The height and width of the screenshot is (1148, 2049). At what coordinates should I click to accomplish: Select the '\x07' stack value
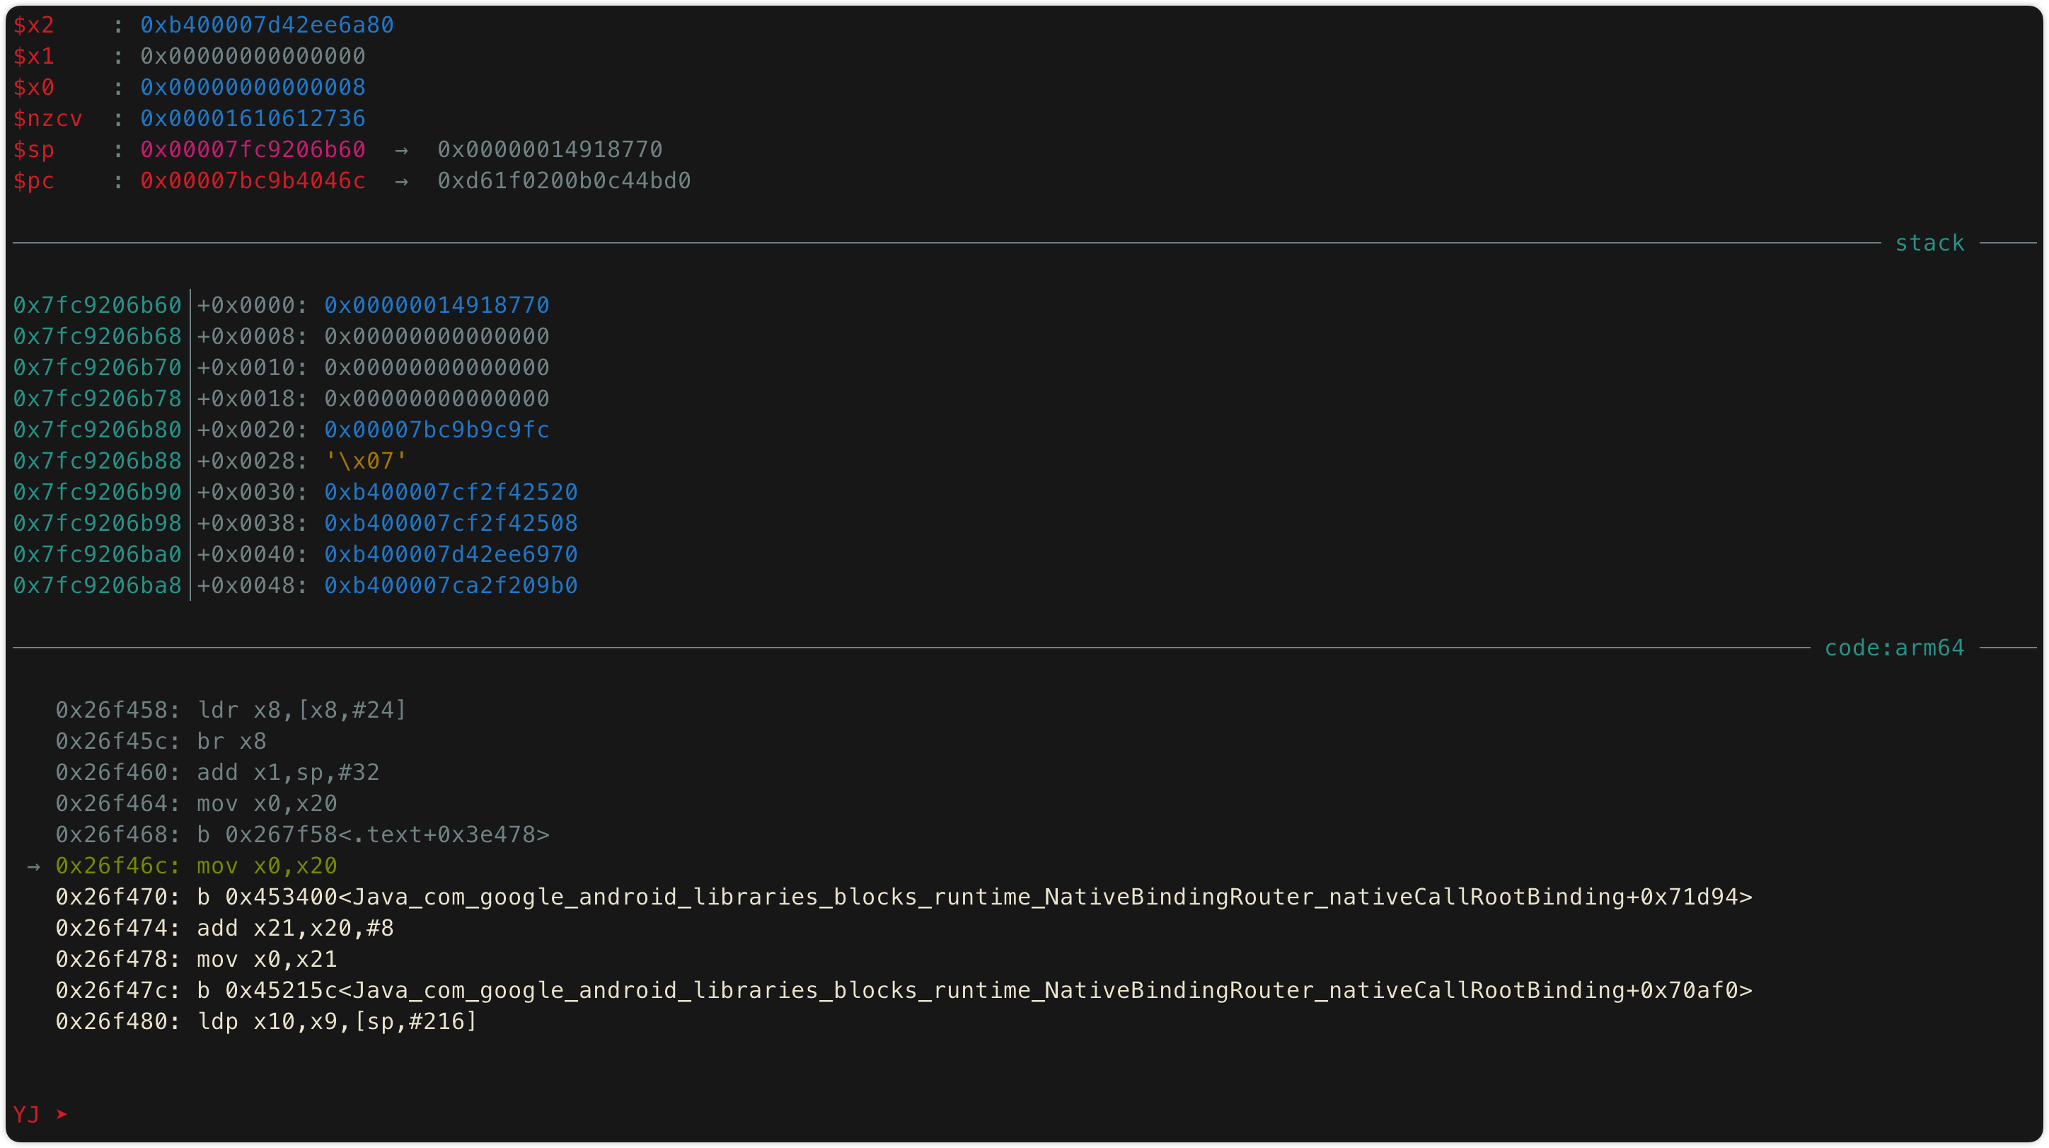pos(365,461)
